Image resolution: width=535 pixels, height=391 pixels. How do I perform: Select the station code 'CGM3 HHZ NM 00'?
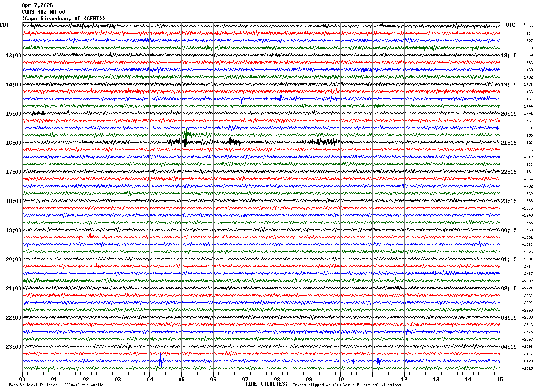point(43,12)
